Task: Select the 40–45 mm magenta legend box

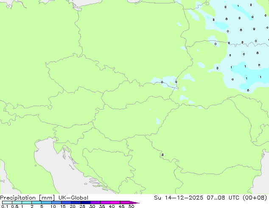Action: (115, 202)
